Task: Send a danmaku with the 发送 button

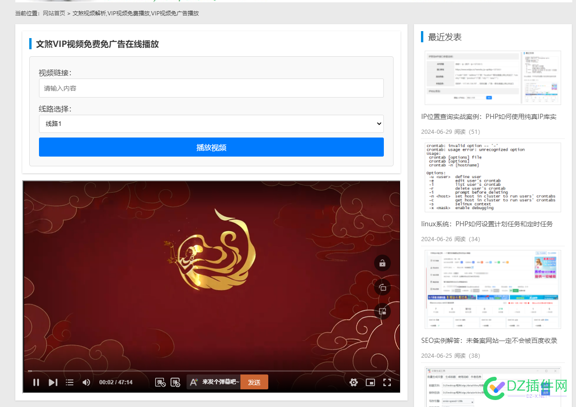Action: point(254,382)
